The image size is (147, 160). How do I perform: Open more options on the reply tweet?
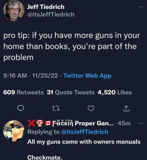(x=141, y=124)
